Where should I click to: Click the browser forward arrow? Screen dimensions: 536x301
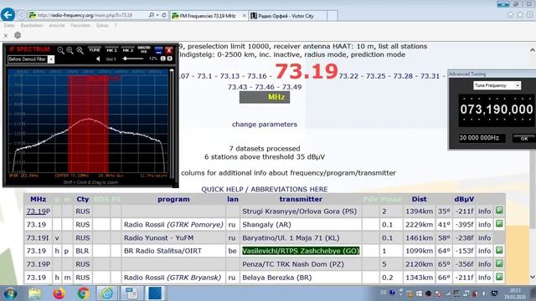(22, 15)
